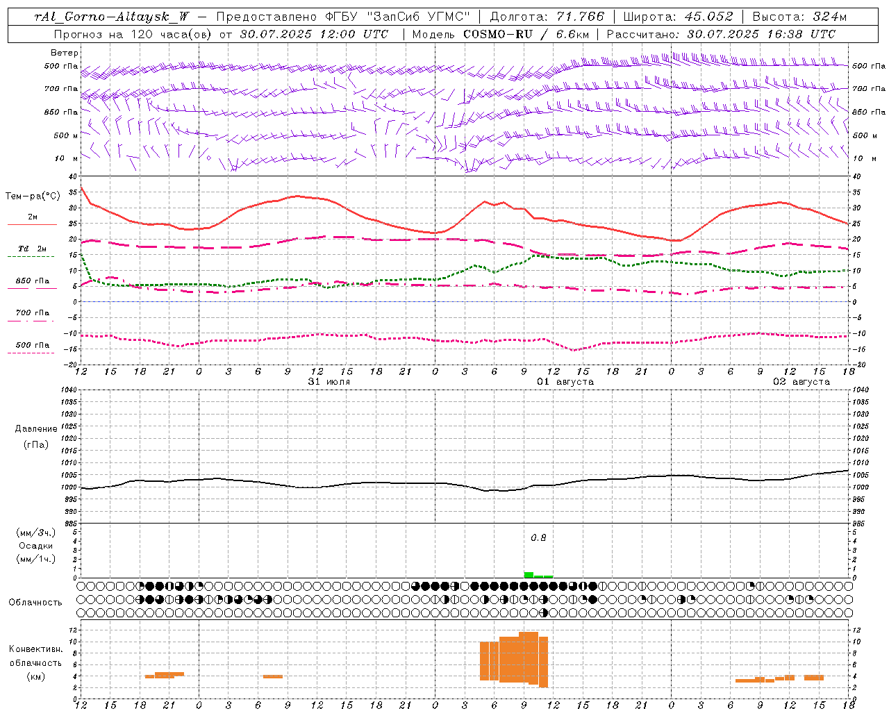The image size is (889, 711).
Task: Click the computed time 30.07.2025 16:38 UTC
Action: pos(761,34)
